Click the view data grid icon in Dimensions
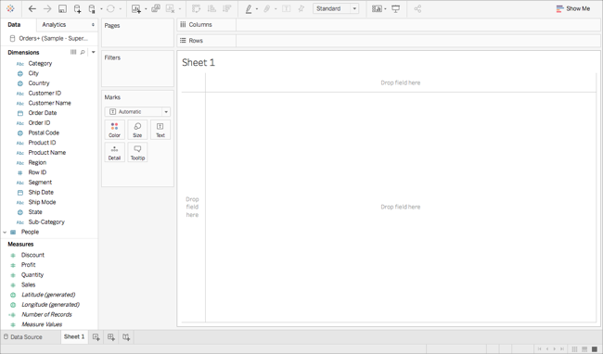 click(x=73, y=52)
